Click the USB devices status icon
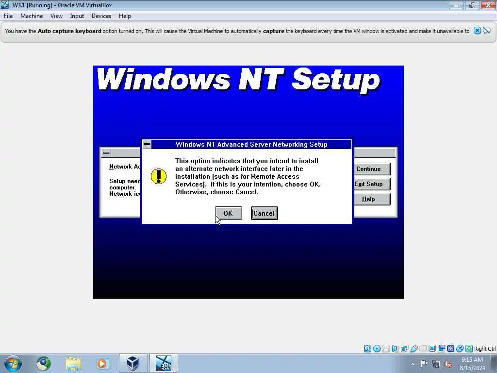The height and width of the screenshot is (373, 497). 414,349
